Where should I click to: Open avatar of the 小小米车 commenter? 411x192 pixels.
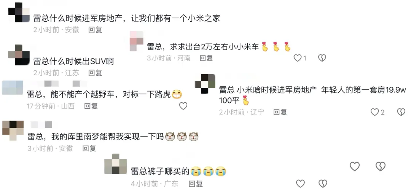pyautogui.click(x=137, y=41)
